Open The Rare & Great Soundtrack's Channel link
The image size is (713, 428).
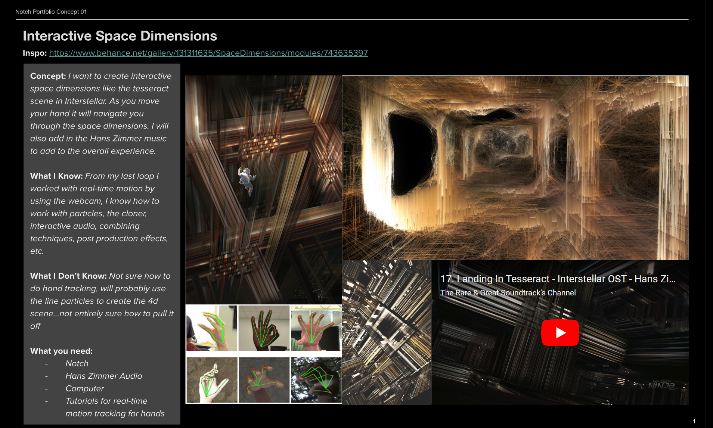(x=508, y=293)
